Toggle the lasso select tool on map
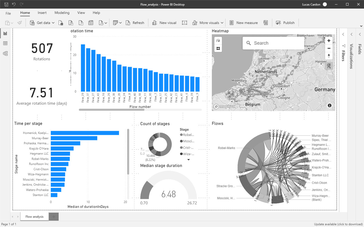The height and width of the screenshot is (227, 364). click(218, 41)
